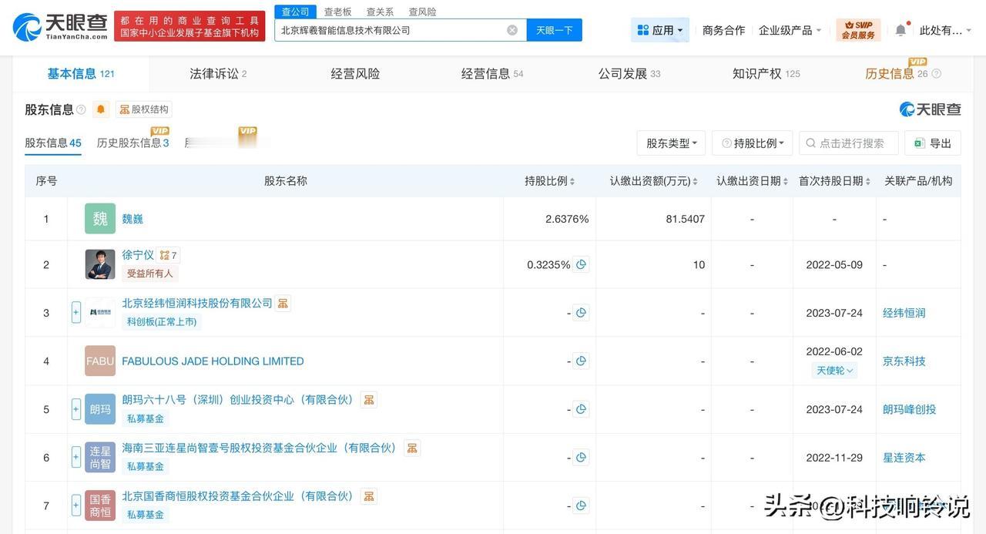986x534 pixels.
Task: Switch to the 基本信息 tab
Action: click(81, 74)
